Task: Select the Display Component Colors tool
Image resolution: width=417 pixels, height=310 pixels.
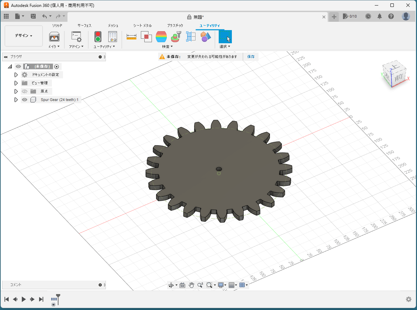Action: click(206, 37)
